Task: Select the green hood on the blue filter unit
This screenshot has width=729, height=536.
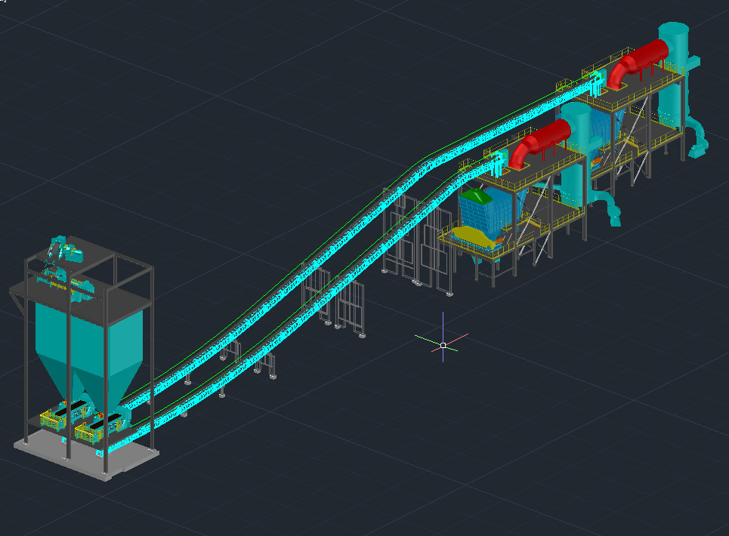Action: click(476, 196)
